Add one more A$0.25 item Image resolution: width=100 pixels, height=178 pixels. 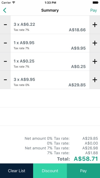point(95,62)
